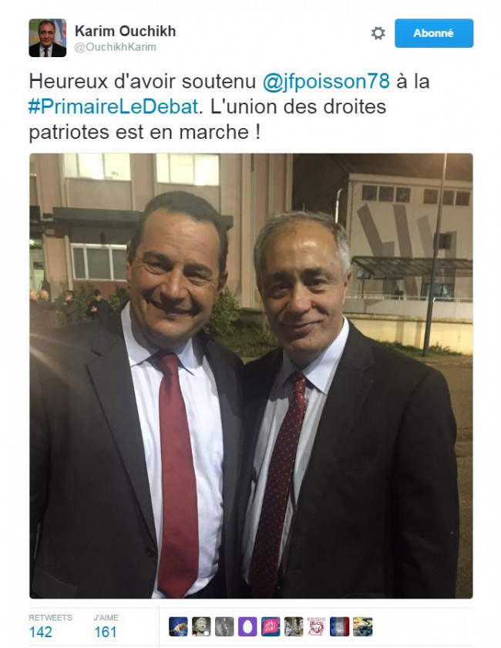Click the @OuchikhKarim handle
Viewport: 501px width, 648px height.
[116, 47]
